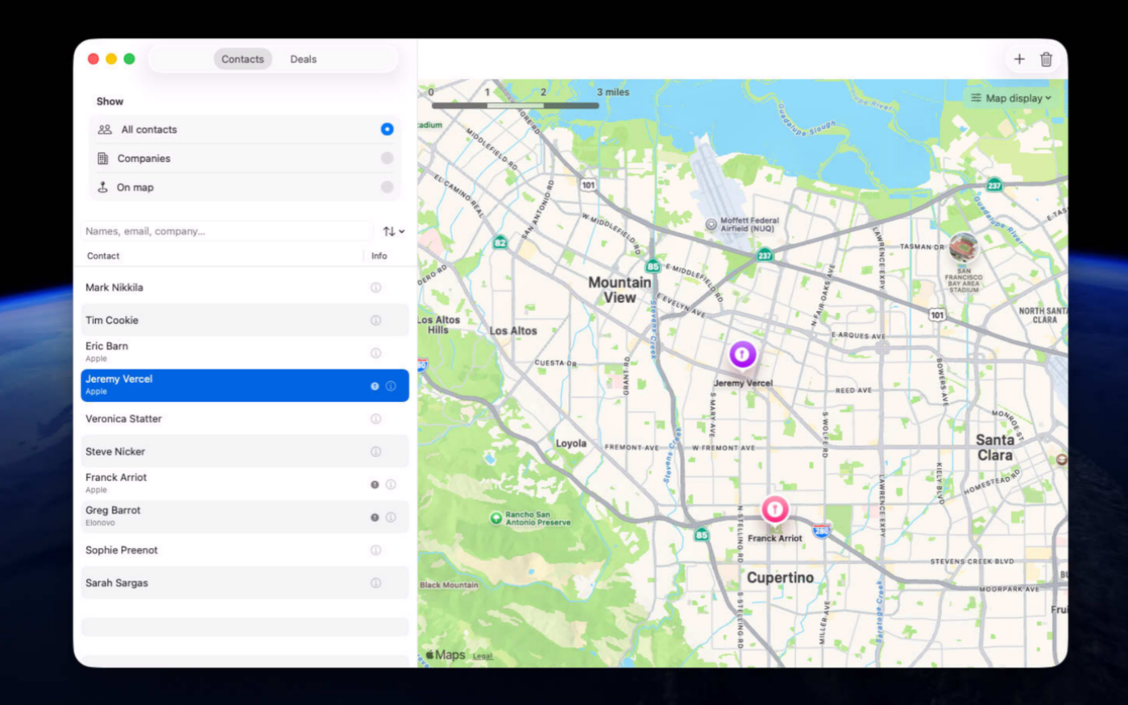Image resolution: width=1128 pixels, height=705 pixels.
Task: Click the Santa Clara map label
Action: tap(995, 447)
